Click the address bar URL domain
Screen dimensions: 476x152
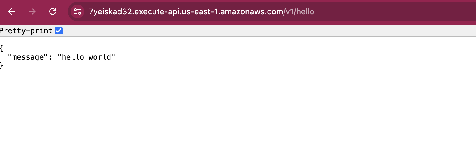pyautogui.click(x=186, y=11)
